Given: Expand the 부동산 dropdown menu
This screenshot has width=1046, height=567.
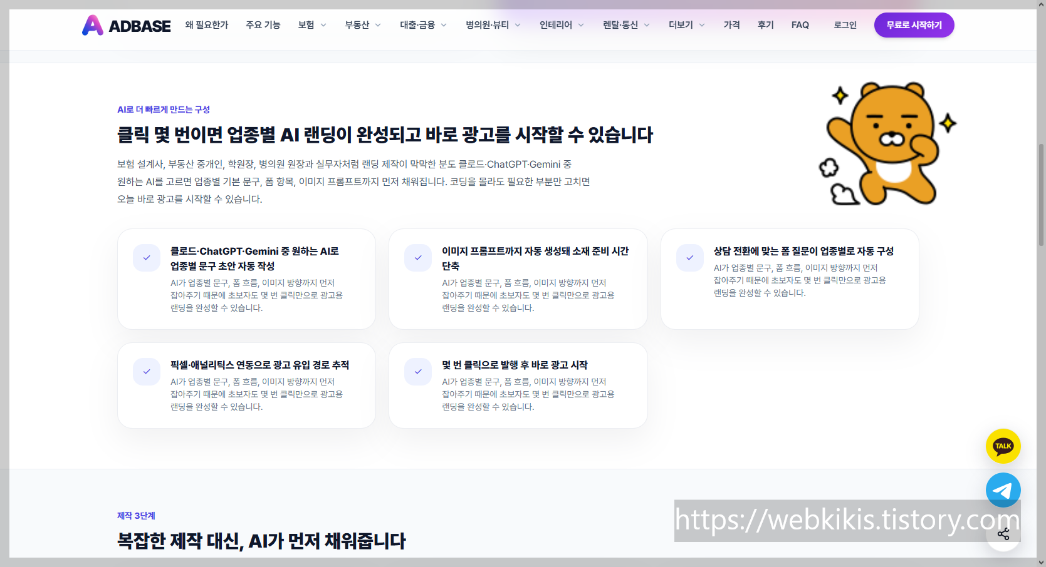Looking at the screenshot, I should [363, 25].
